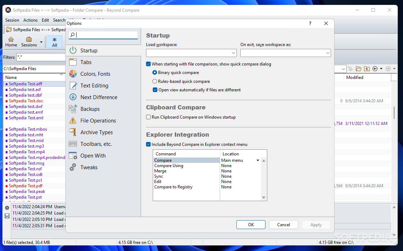The height and width of the screenshot is (251, 403).
Task: Select file Softpedia Test.aiff
Action: [26, 84]
